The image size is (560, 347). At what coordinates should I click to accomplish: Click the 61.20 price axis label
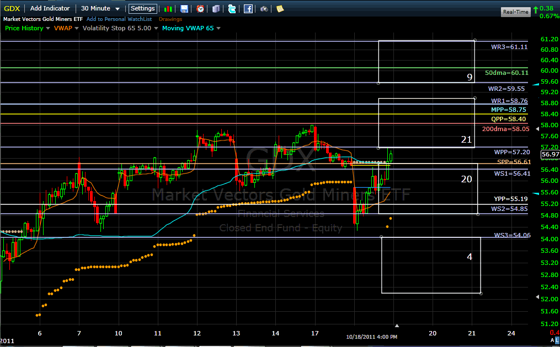click(x=550, y=39)
